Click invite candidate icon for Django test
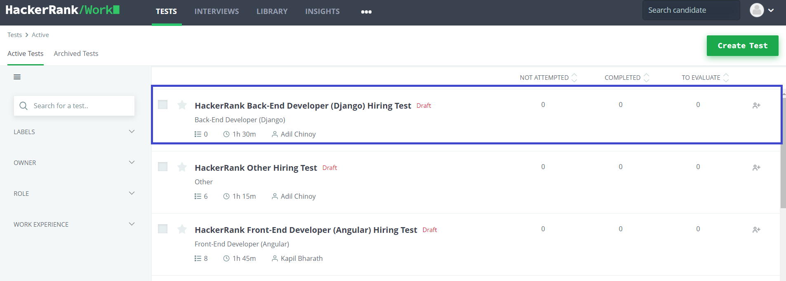The height and width of the screenshot is (281, 786). tap(756, 106)
